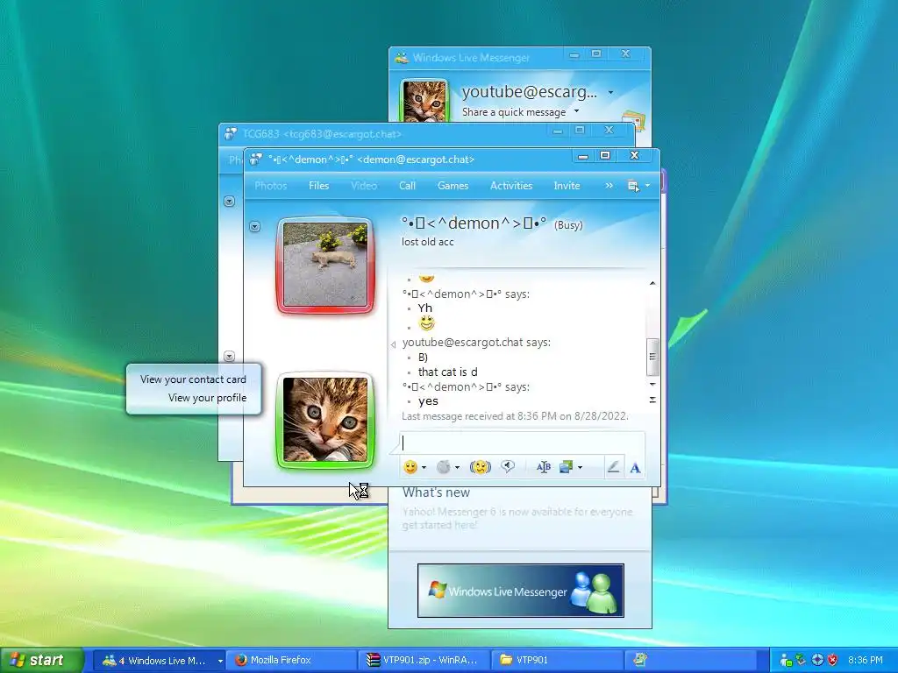Click the 'yes' message
Image resolution: width=898 pixels, height=673 pixels.
428,401
